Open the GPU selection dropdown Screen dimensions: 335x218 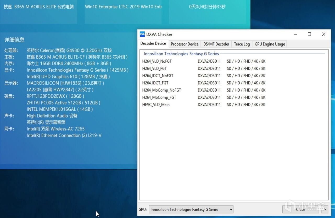coord(191,209)
